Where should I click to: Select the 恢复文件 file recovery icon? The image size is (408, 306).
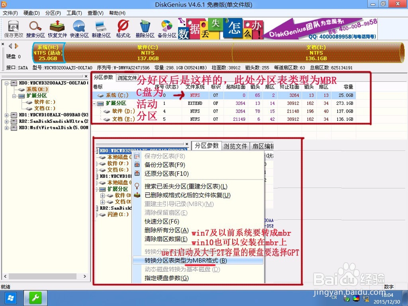(57, 29)
